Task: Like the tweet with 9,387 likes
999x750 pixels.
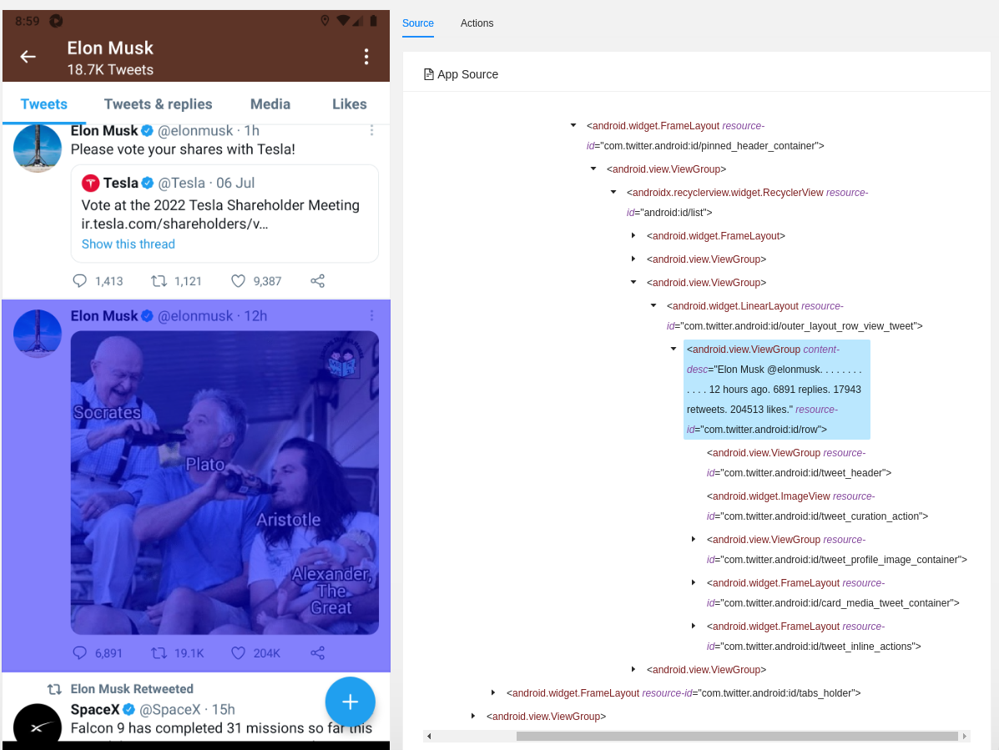Action: point(238,281)
